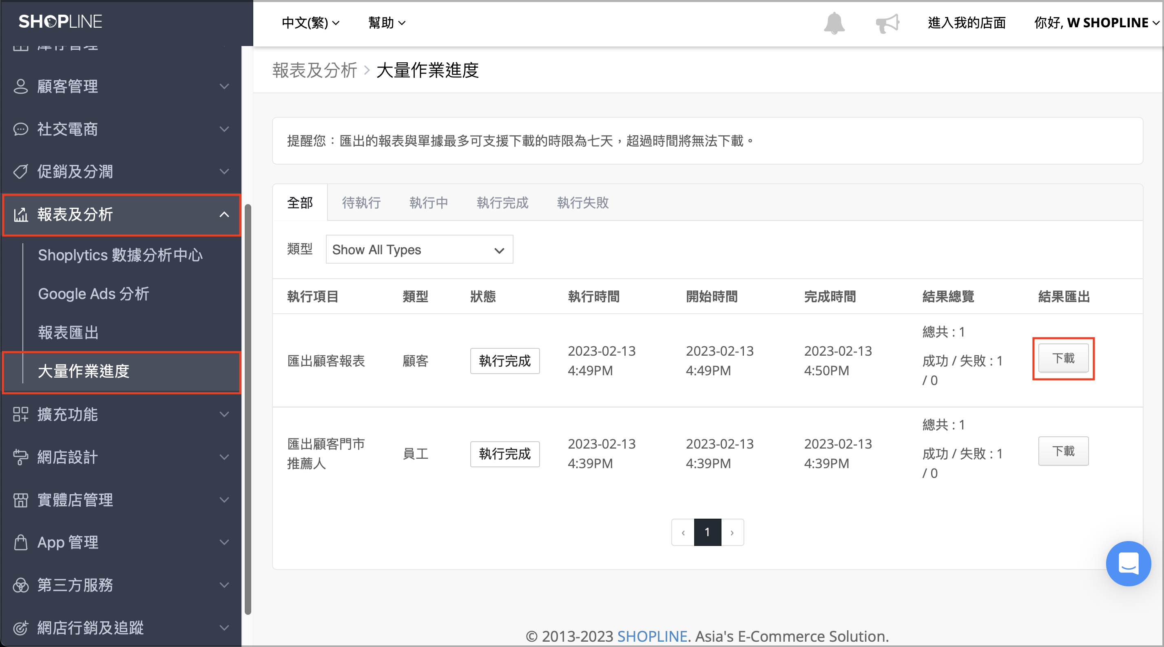Viewport: 1164px width, 647px height.
Task: Click 進入我的店面 link
Action: coord(967,22)
